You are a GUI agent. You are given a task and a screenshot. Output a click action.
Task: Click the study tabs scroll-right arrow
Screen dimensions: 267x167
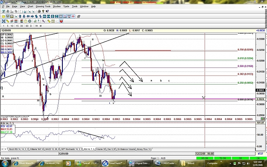click(6, 149)
